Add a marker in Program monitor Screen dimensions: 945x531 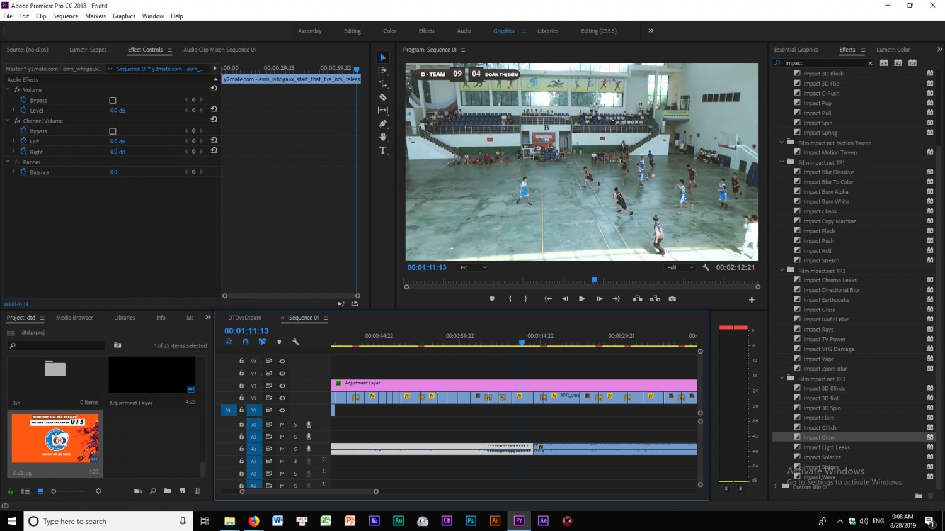[x=492, y=299]
